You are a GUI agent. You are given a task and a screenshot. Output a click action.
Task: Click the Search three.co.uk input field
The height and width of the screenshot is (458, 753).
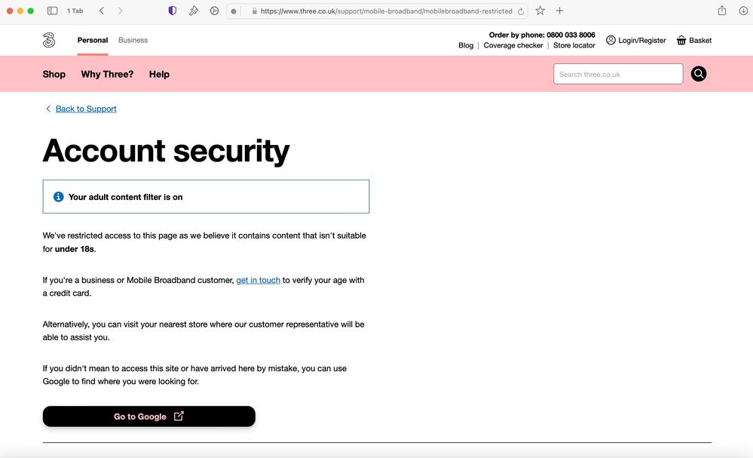[x=618, y=73]
